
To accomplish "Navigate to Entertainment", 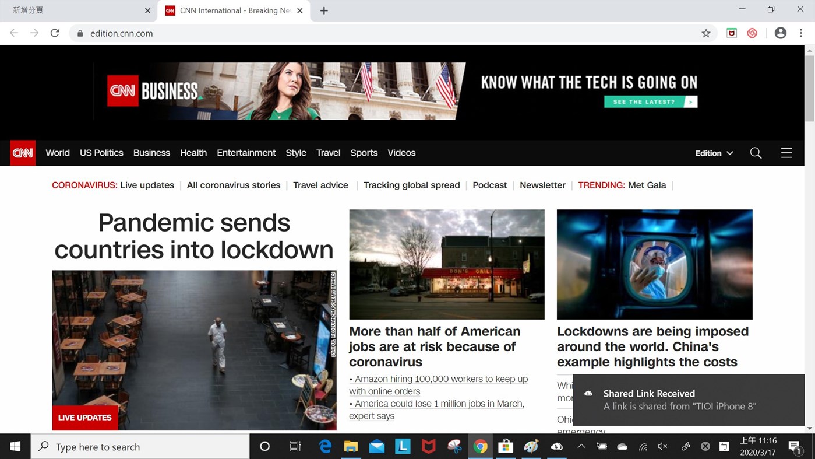I will pos(246,153).
